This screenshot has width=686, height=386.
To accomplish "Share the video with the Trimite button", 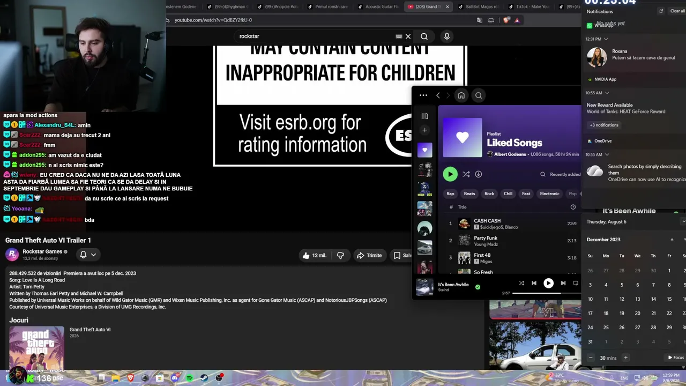I will pos(369,255).
